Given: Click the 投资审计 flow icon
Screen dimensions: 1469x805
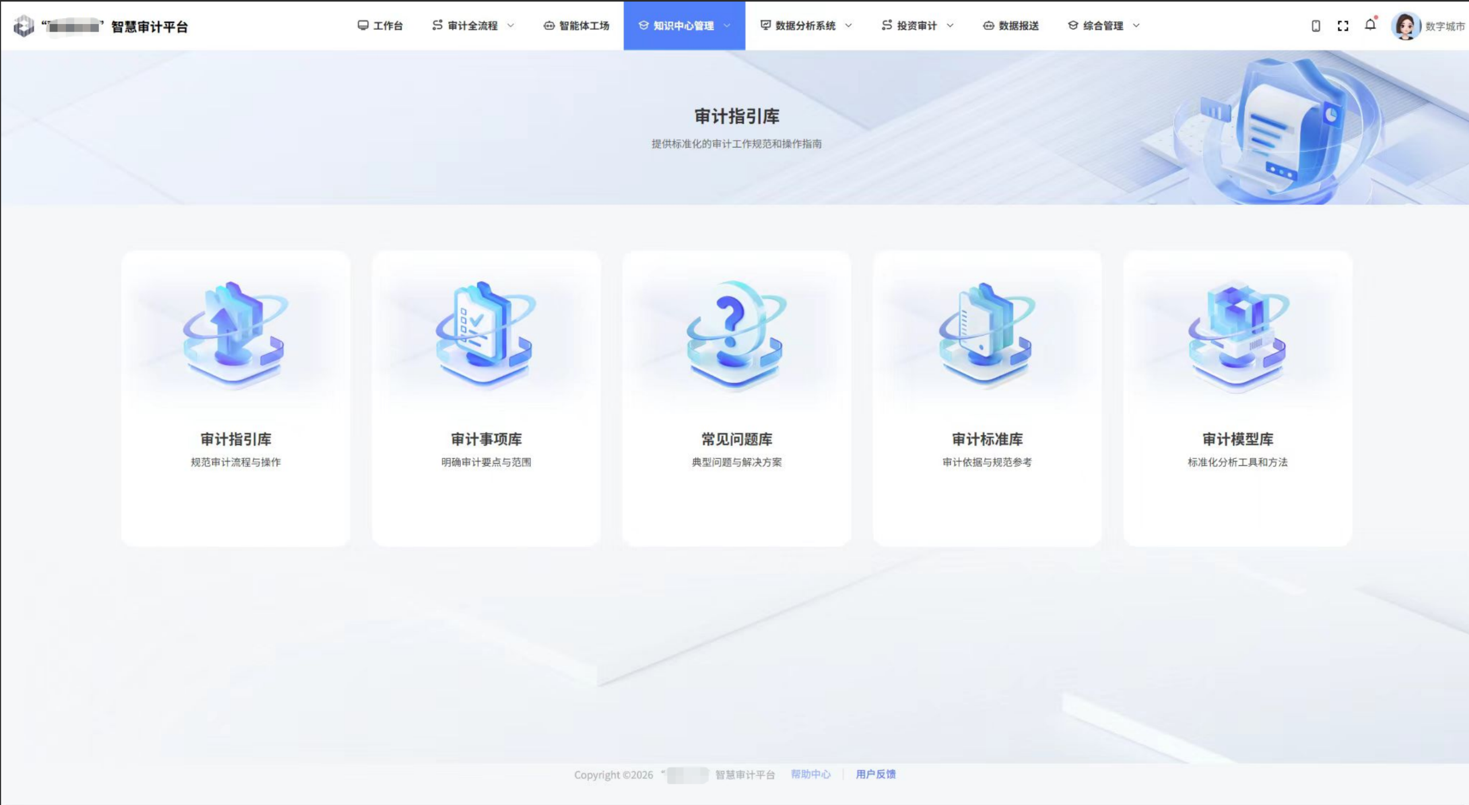Looking at the screenshot, I should click(x=887, y=25).
